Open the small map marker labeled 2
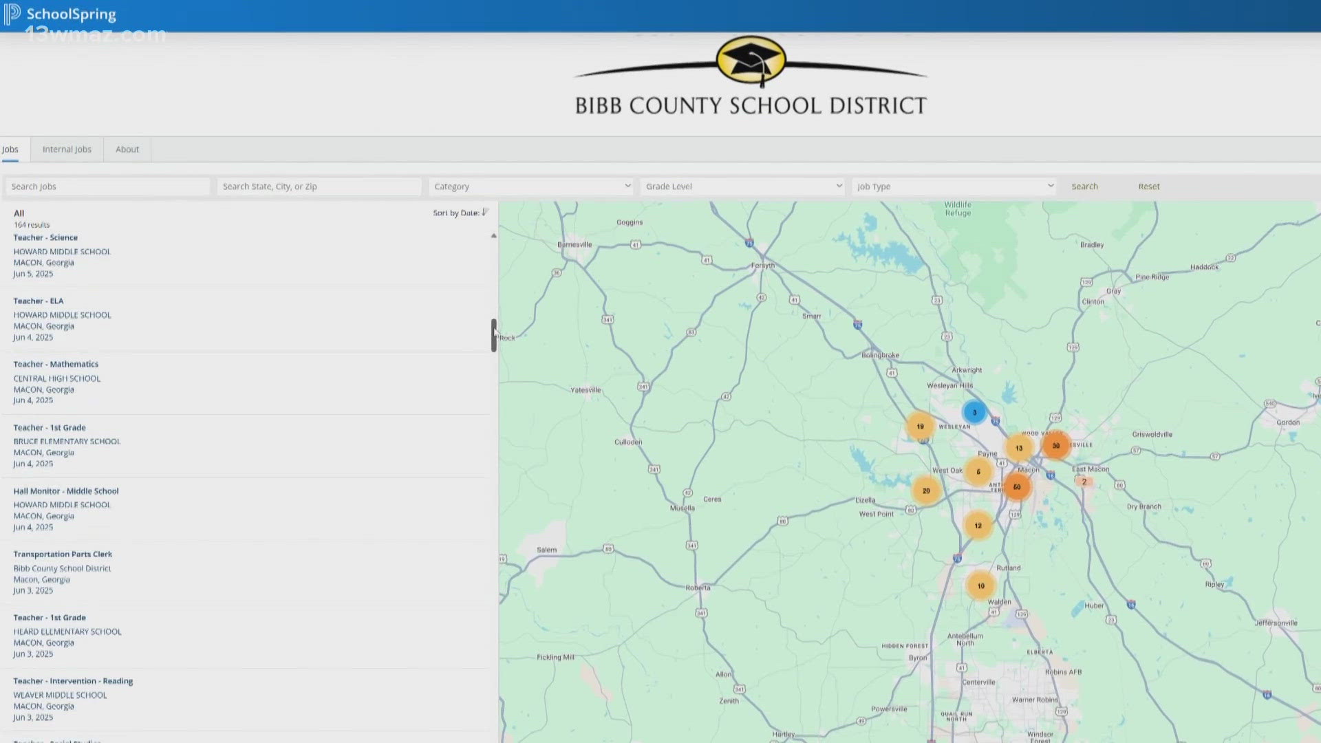 point(1084,482)
